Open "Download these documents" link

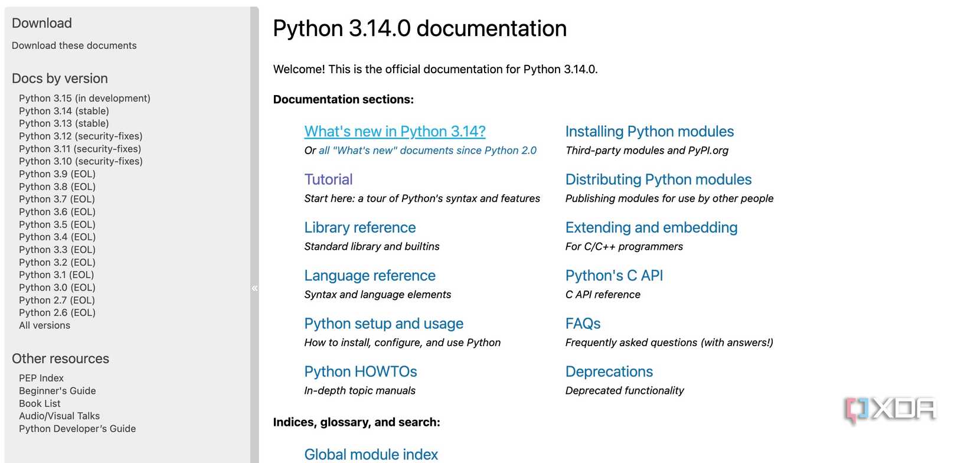coord(74,45)
